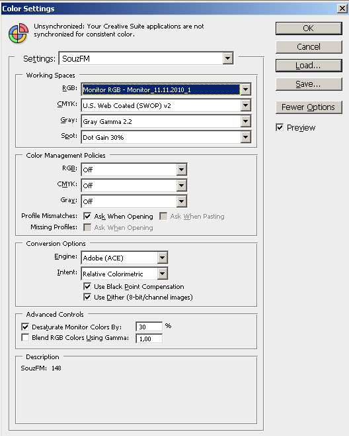The height and width of the screenshot is (436, 349).
Task: Open the Gray policy dropdown
Action: [134, 201]
